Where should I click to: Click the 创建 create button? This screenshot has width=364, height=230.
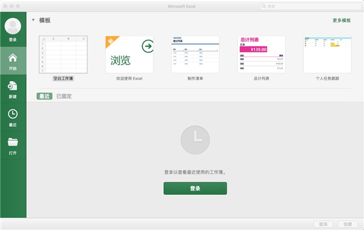(x=348, y=224)
